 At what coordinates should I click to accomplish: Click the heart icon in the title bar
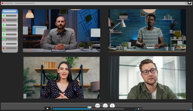click(x=189, y=3)
